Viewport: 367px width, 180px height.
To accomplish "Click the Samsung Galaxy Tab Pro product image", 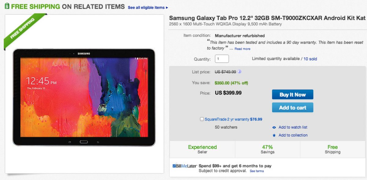I will click(84, 97).
